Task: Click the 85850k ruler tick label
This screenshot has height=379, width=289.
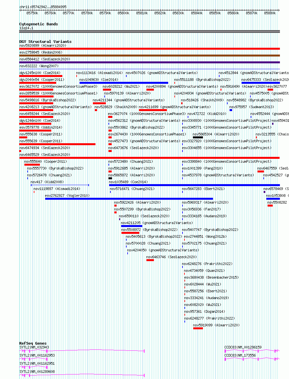Action: (215, 13)
